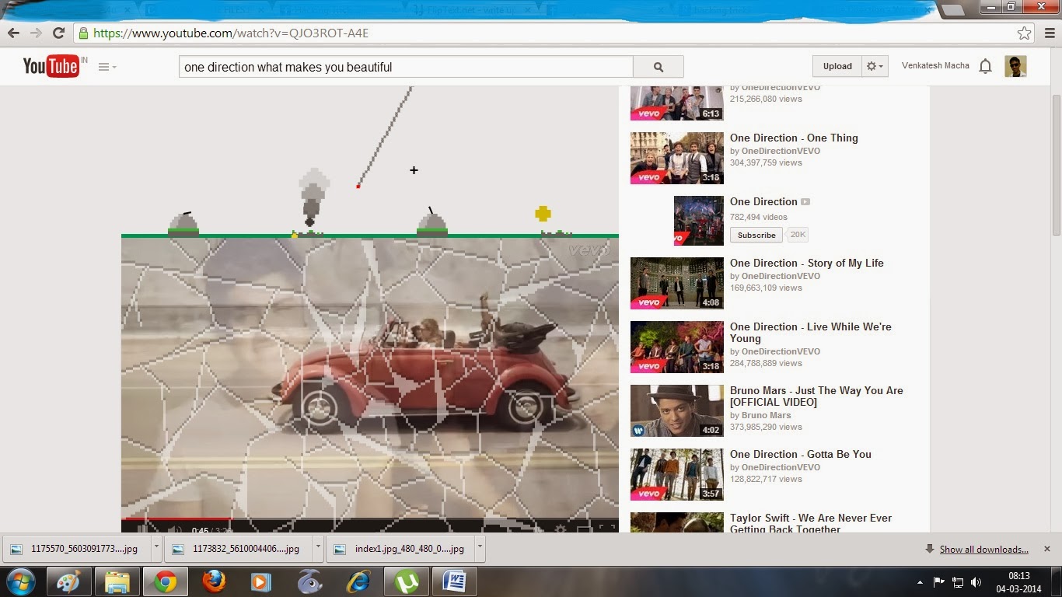The image size is (1062, 597).
Task: Click the Upload button
Action: [837, 66]
